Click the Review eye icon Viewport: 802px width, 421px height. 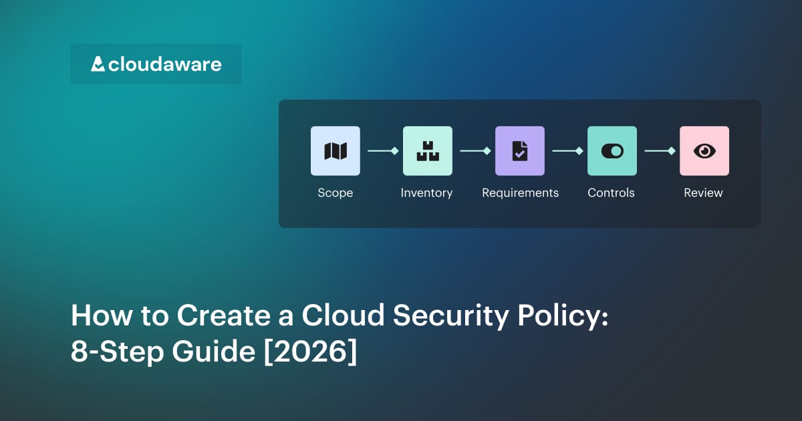coord(704,151)
